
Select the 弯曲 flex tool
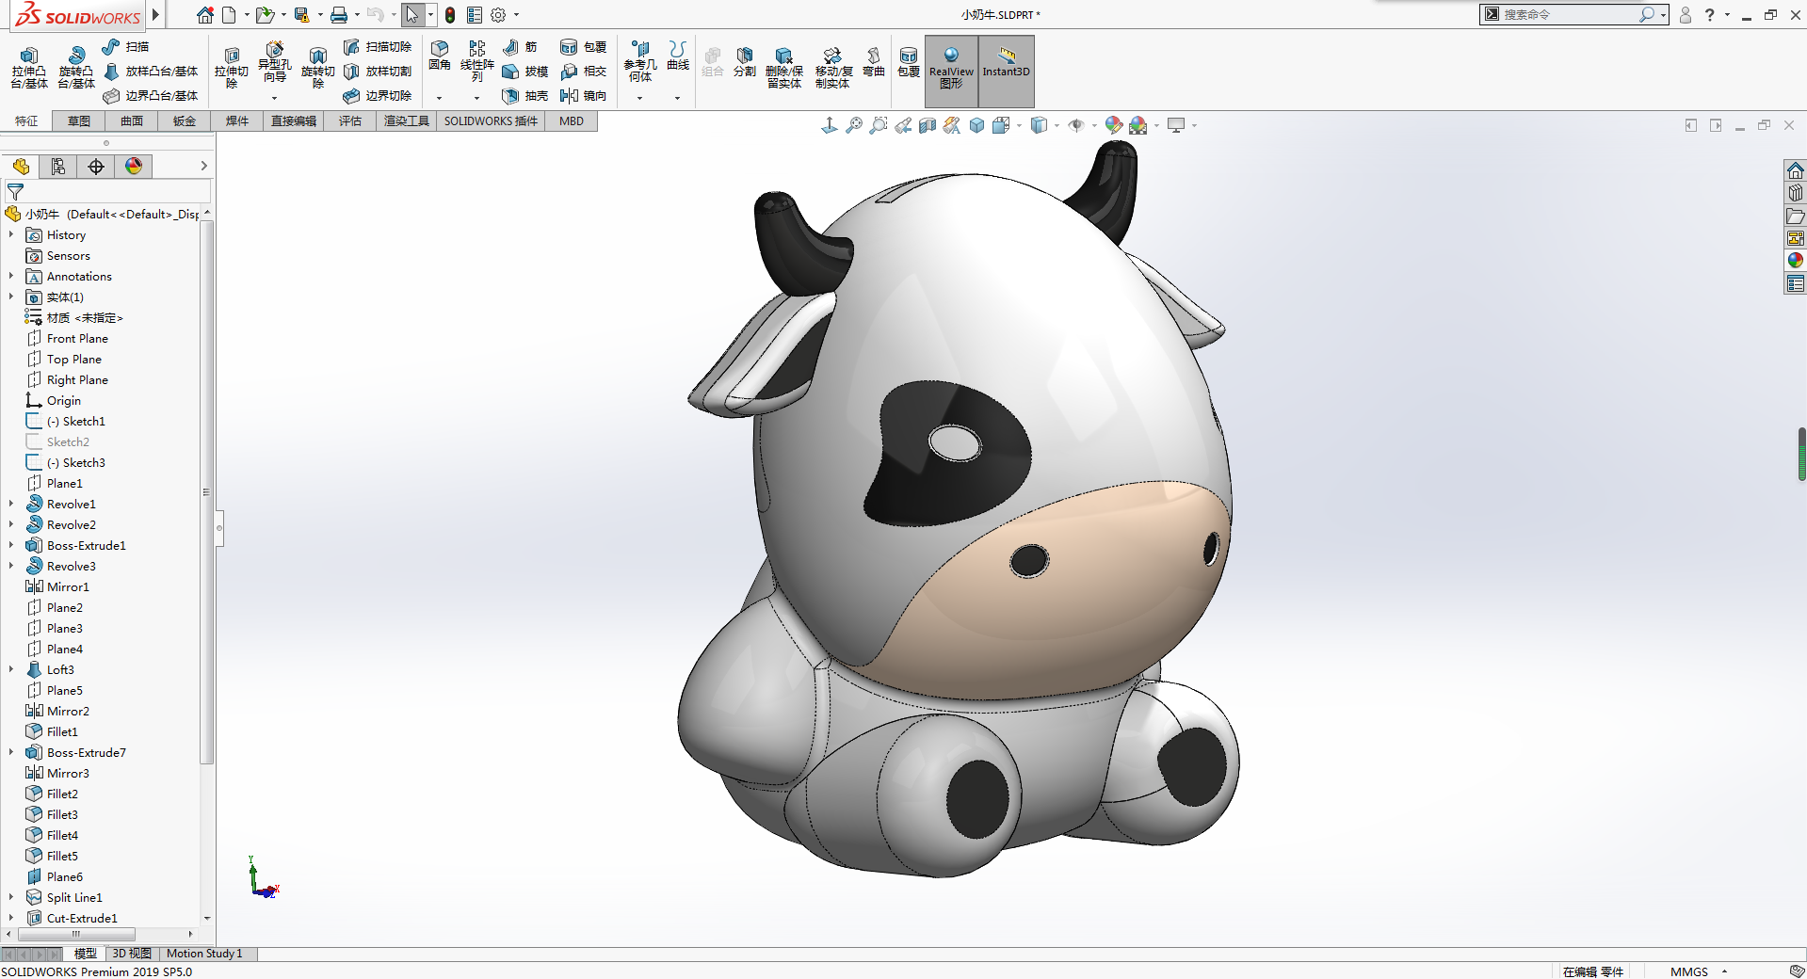(x=874, y=61)
